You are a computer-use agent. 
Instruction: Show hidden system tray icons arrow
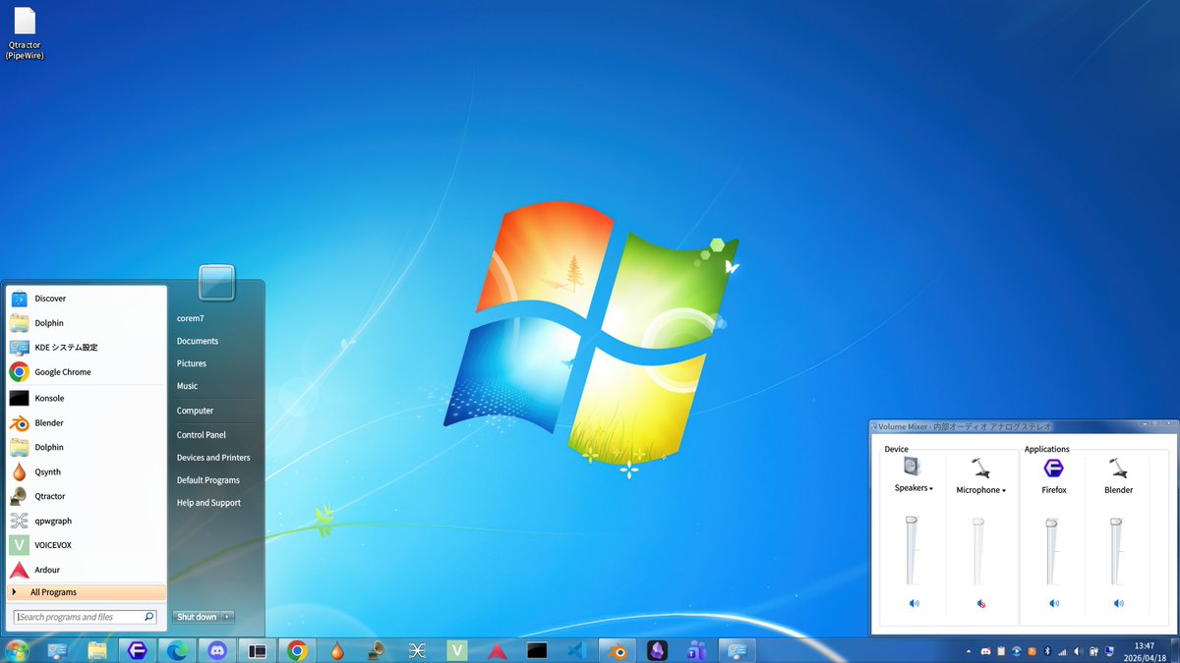[969, 651]
